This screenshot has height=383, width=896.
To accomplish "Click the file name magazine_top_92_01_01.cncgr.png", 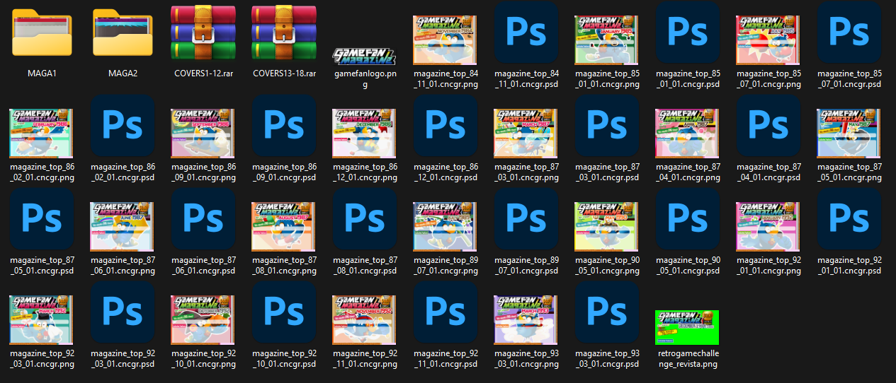I will (x=769, y=265).
